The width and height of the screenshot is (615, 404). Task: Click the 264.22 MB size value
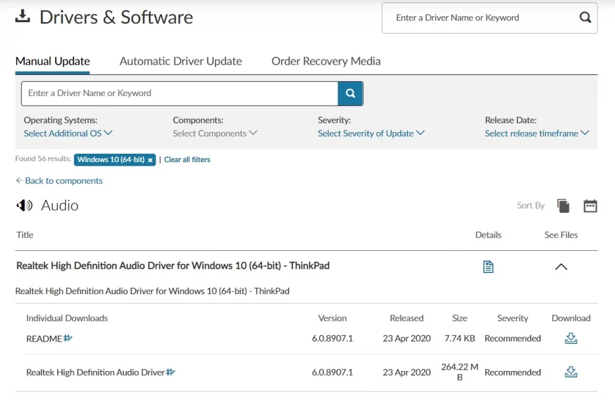459,372
